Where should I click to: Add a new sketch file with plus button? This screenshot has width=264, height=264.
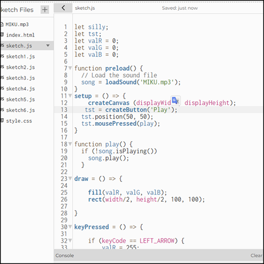(x=45, y=10)
